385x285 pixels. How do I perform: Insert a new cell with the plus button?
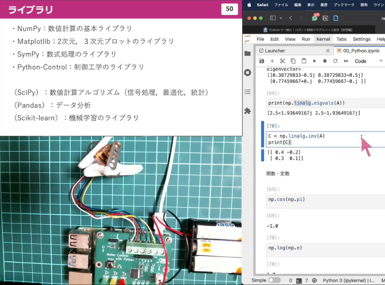point(272,61)
